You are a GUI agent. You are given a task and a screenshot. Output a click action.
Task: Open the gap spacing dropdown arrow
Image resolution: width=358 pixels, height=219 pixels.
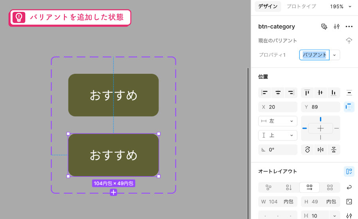click(x=334, y=216)
